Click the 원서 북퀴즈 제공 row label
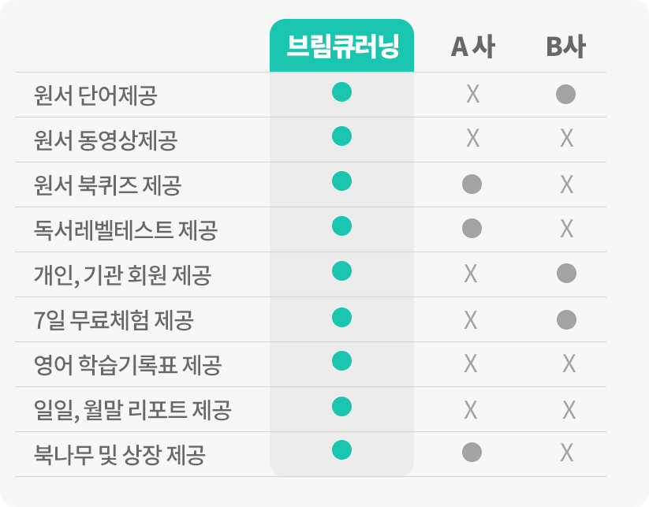This screenshot has height=507, width=649. coord(107,185)
